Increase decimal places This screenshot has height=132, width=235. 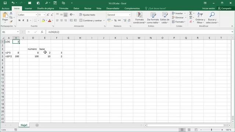tap(125, 21)
